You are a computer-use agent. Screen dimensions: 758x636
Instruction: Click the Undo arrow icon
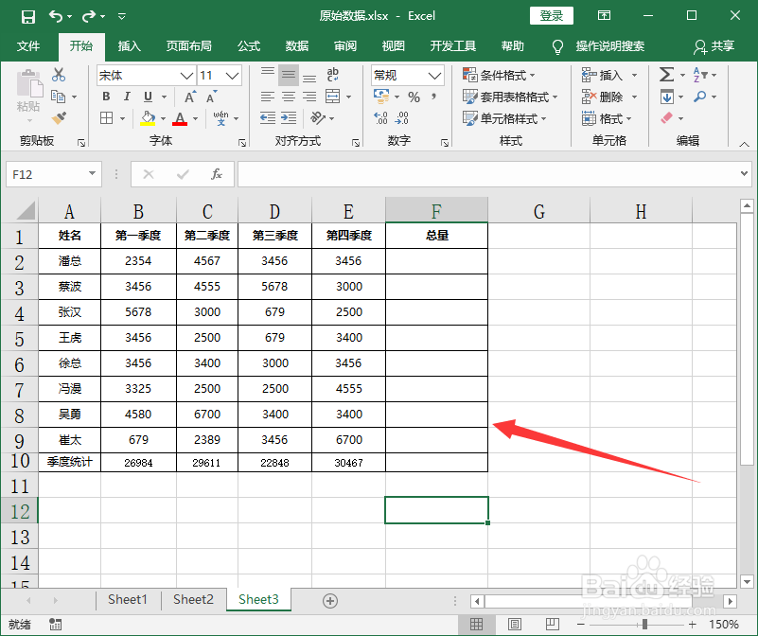pyautogui.click(x=56, y=17)
